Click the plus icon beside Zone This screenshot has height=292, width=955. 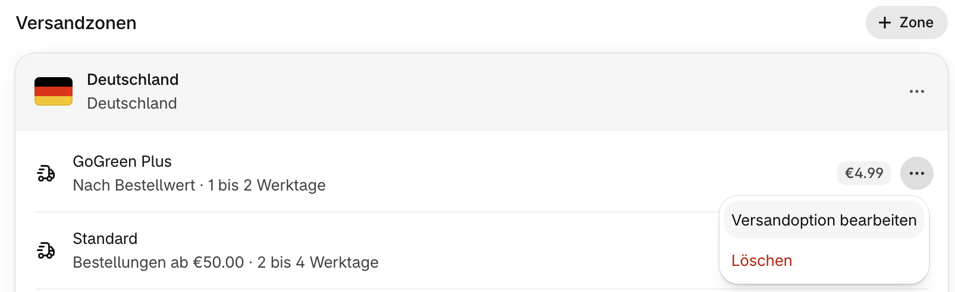coord(885,23)
